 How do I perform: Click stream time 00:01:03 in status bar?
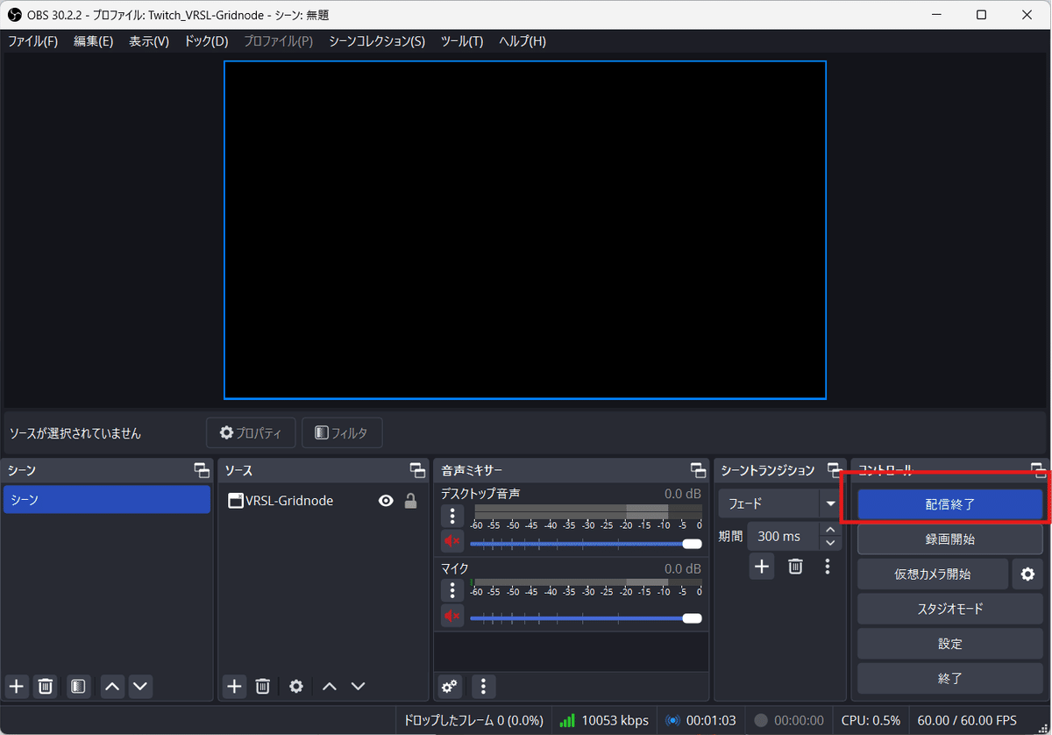click(x=711, y=720)
